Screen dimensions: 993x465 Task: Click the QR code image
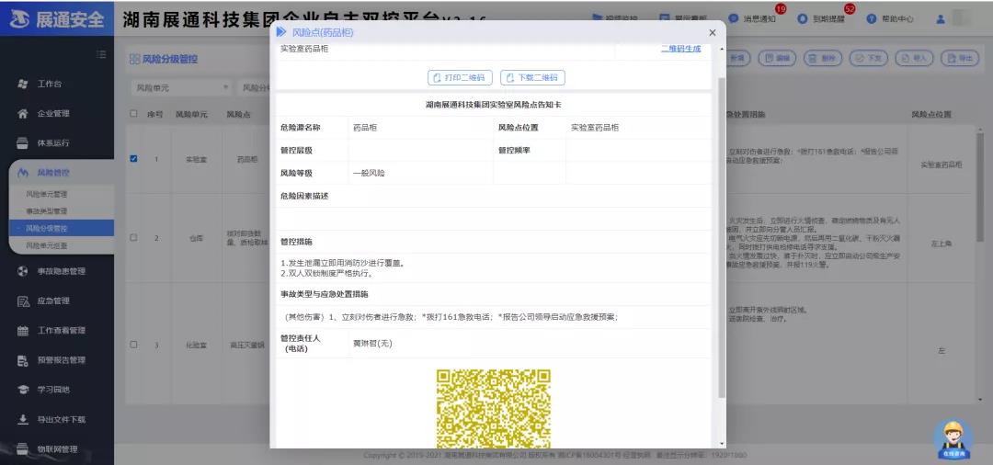[494, 409]
